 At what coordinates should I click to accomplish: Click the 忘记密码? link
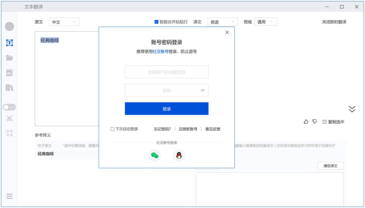coord(162,129)
